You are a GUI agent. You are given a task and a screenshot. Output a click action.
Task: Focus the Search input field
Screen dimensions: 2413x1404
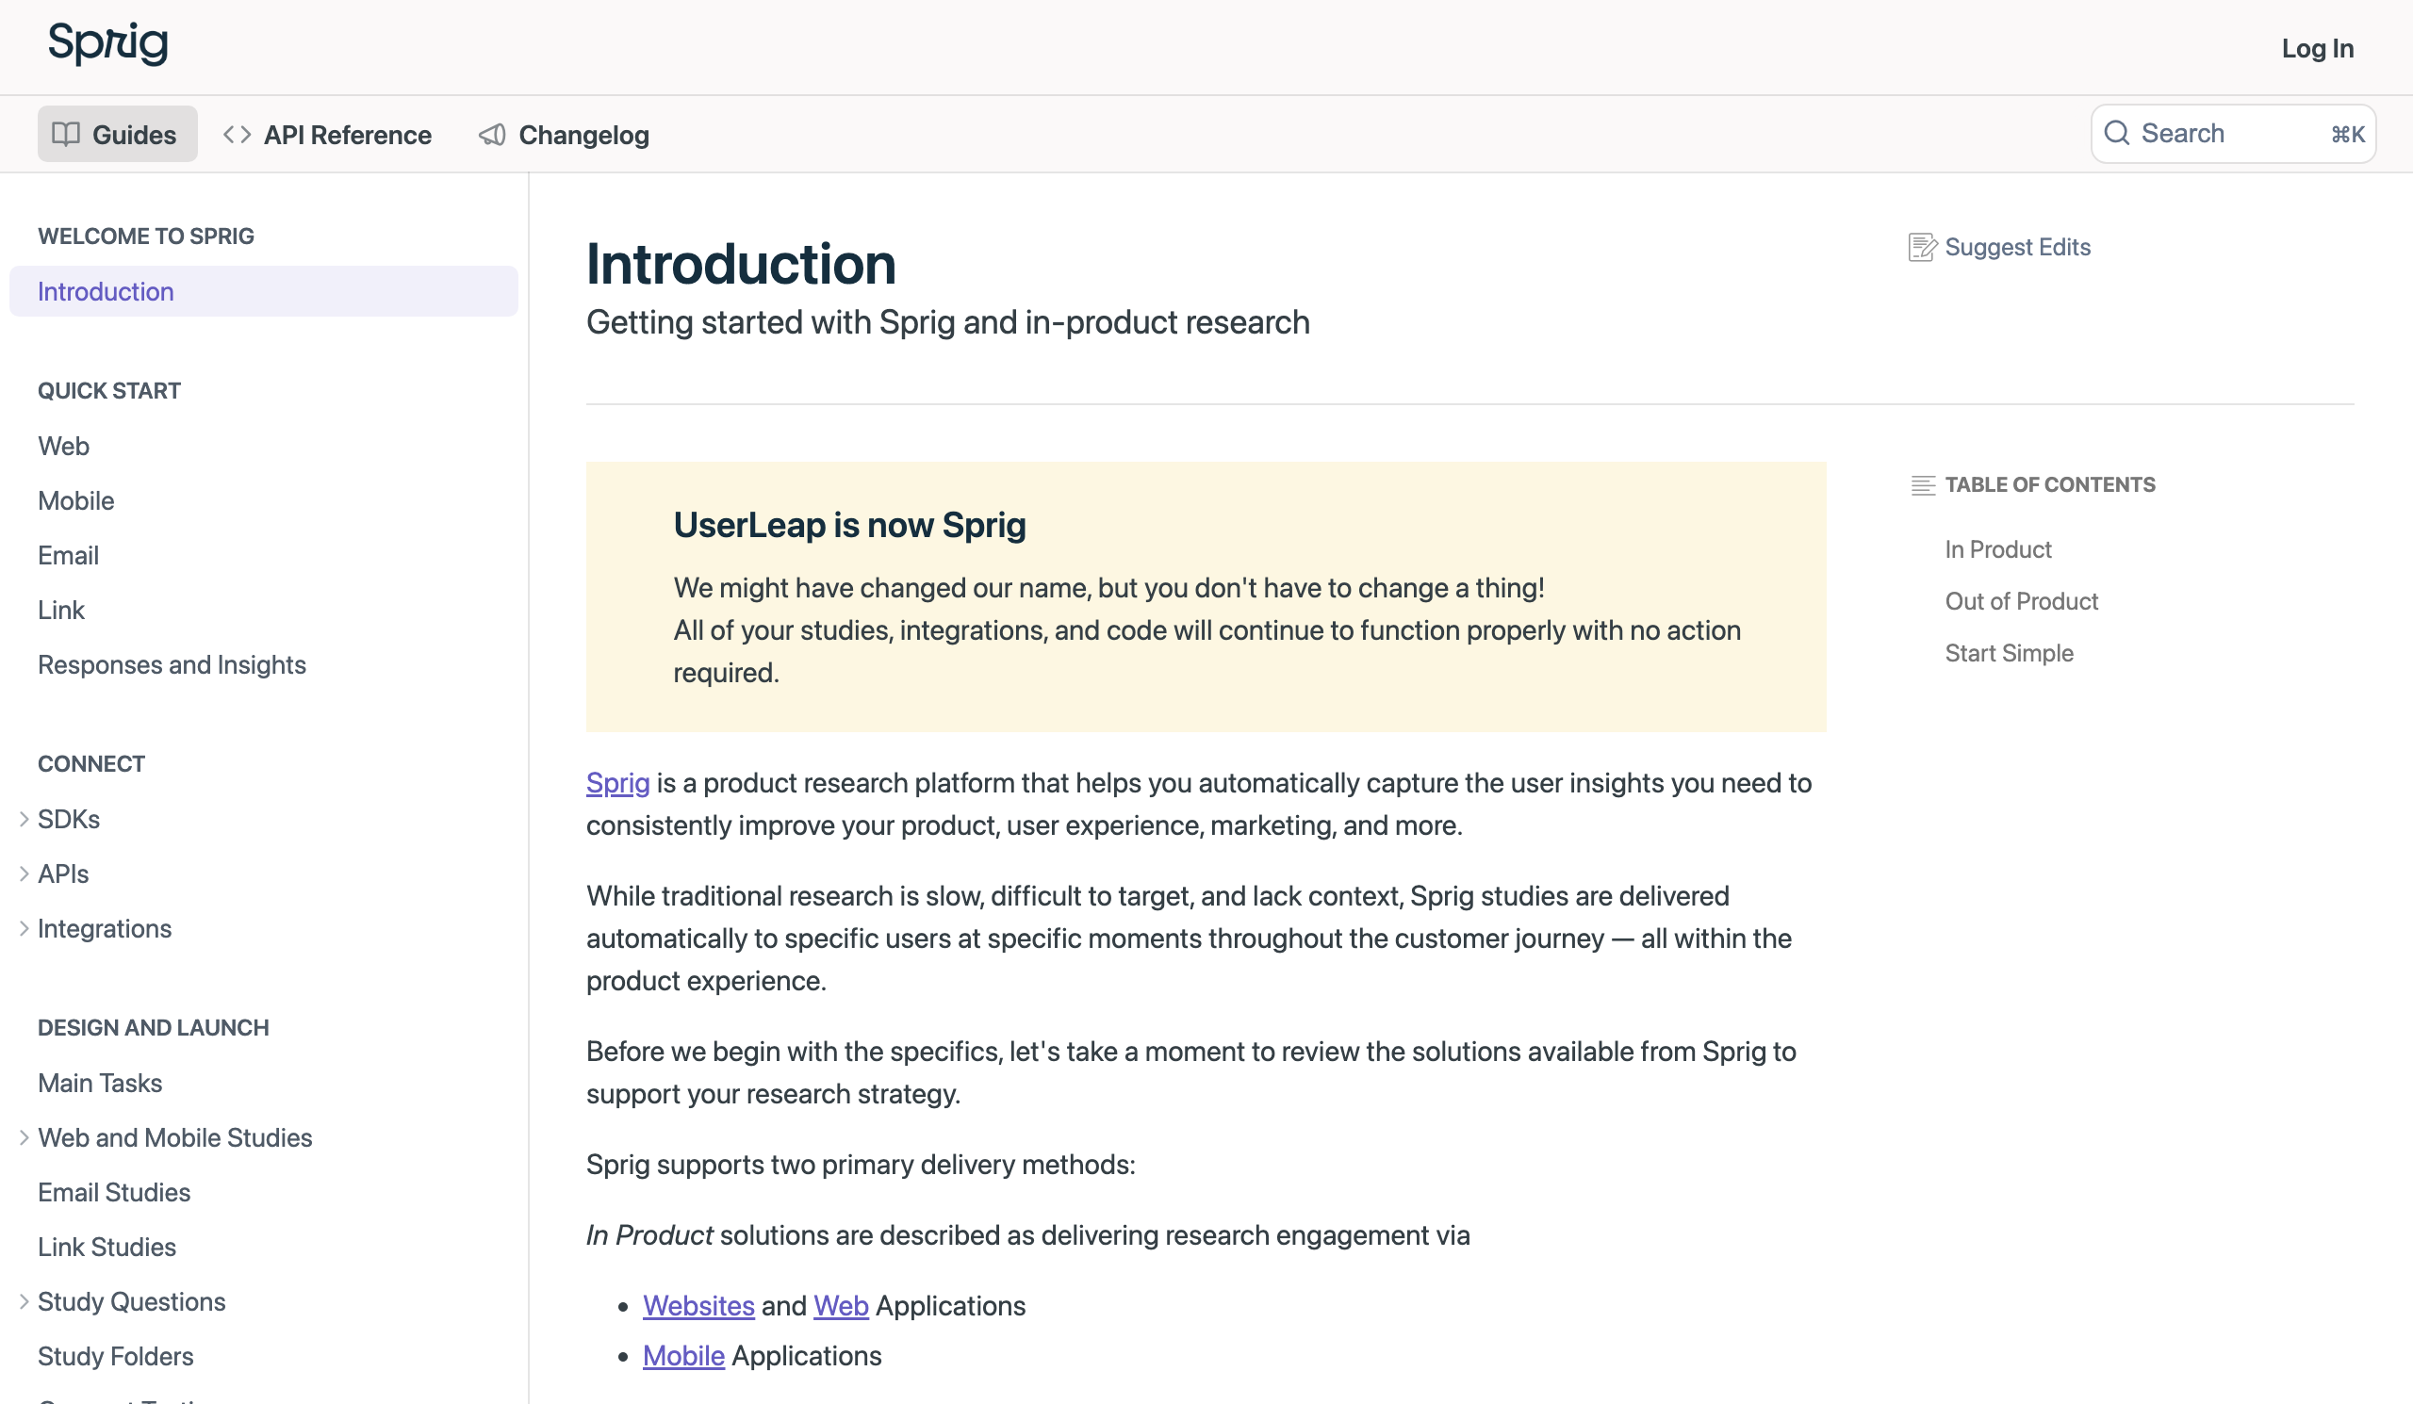coord(2233,134)
